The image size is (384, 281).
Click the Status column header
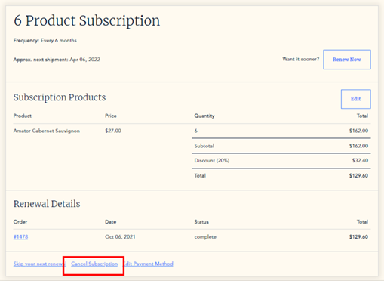[201, 222]
